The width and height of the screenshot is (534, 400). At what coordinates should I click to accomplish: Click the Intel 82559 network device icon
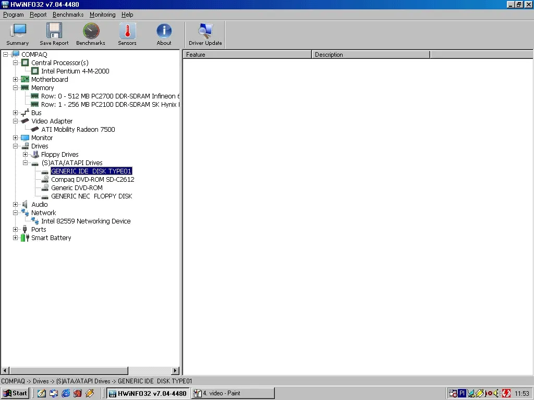(35, 221)
